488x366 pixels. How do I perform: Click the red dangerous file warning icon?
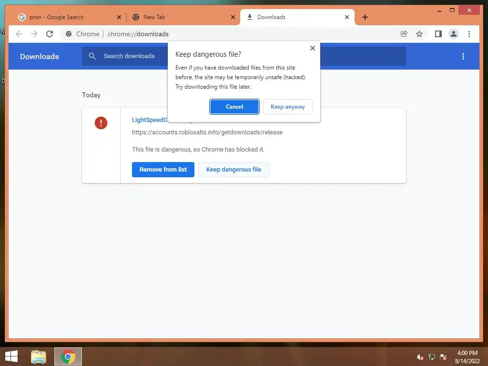[101, 123]
